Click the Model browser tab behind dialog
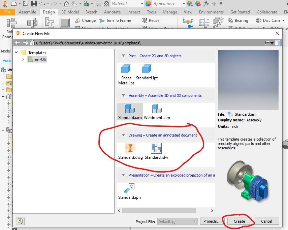Viewport: 288px width, 230px height. pos(6,51)
